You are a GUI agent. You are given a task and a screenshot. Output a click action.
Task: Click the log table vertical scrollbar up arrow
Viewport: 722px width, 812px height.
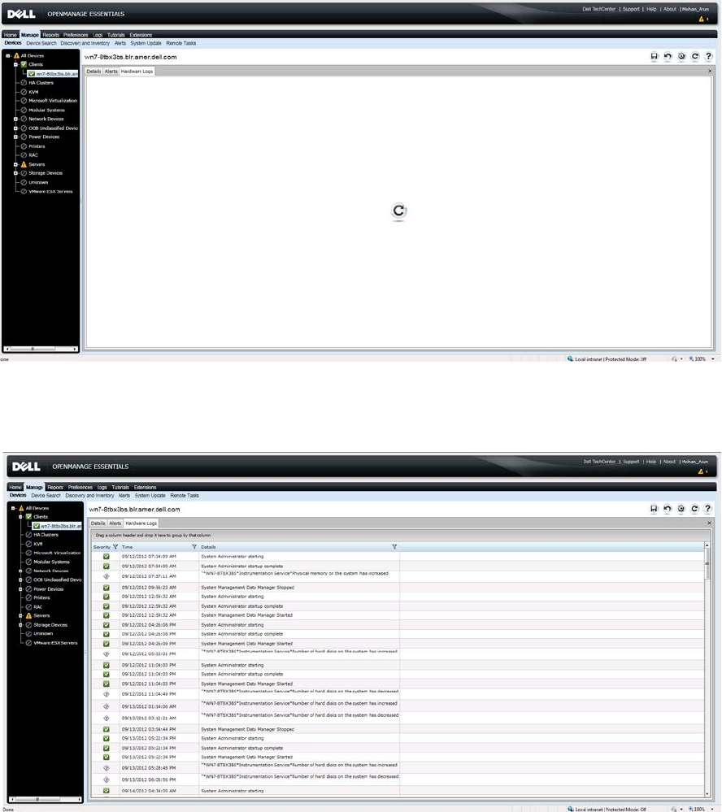707,545
